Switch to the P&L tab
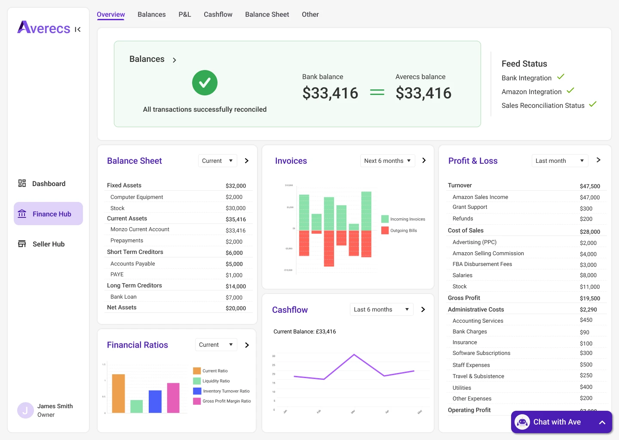 tap(185, 15)
